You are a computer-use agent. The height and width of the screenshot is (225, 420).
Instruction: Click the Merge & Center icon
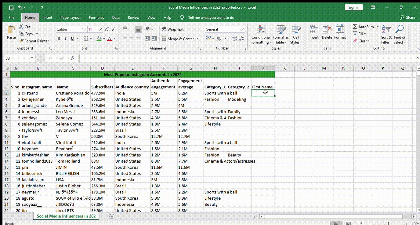pos(164,39)
